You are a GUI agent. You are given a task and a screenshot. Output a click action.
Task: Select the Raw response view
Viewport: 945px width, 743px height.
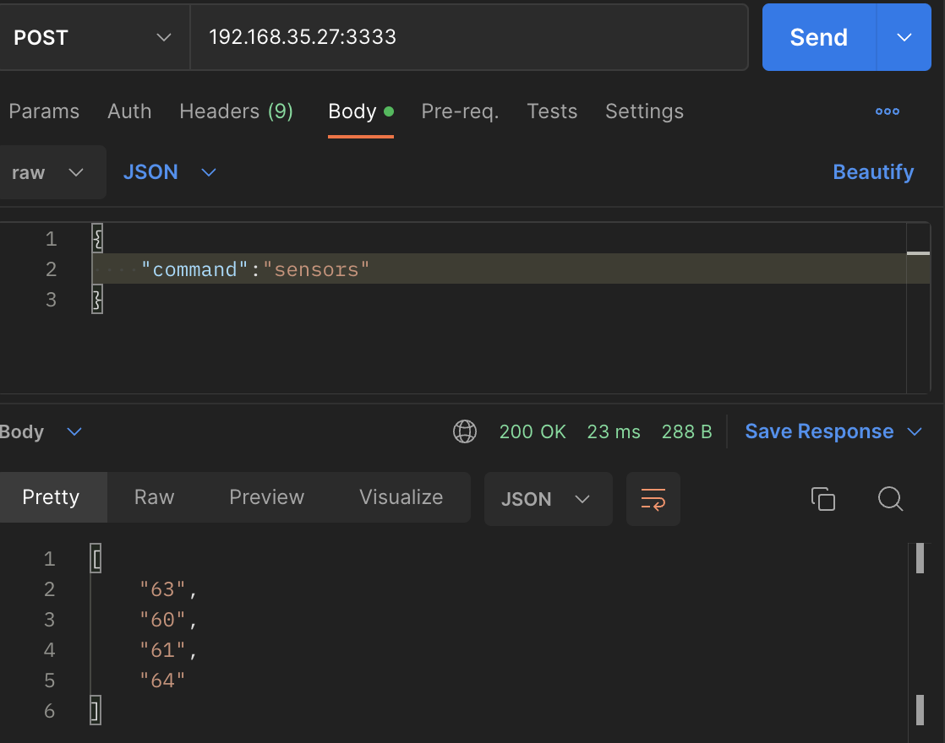tap(155, 497)
